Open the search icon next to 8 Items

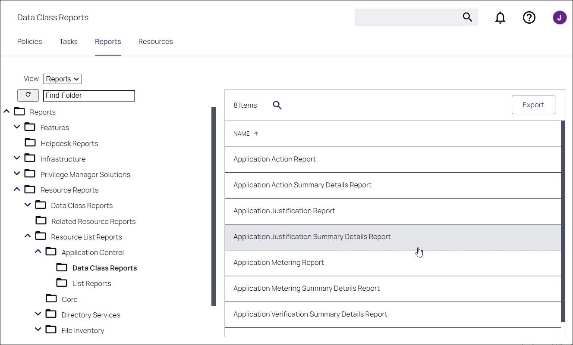click(x=277, y=105)
